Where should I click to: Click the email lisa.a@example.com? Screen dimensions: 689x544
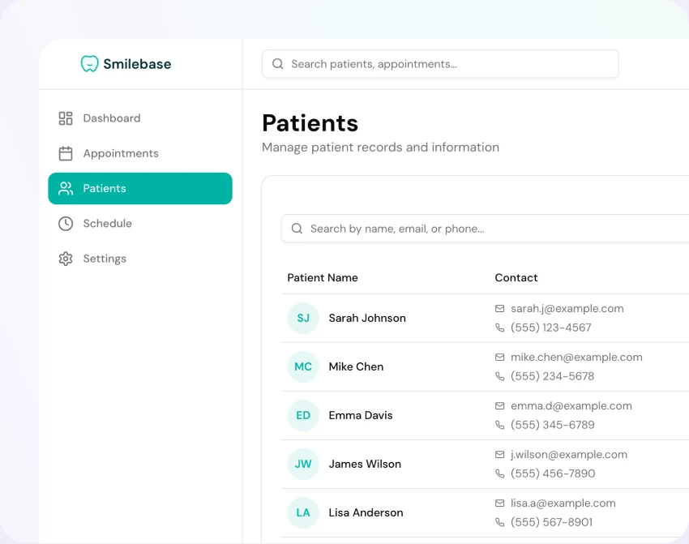563,503
